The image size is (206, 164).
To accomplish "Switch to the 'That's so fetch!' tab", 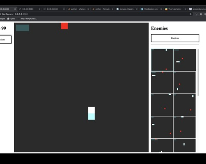I will click(x=176, y=9).
